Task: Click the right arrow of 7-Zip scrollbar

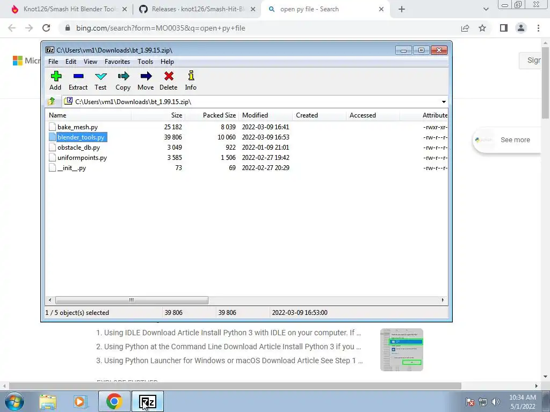Action: pyautogui.click(x=443, y=300)
